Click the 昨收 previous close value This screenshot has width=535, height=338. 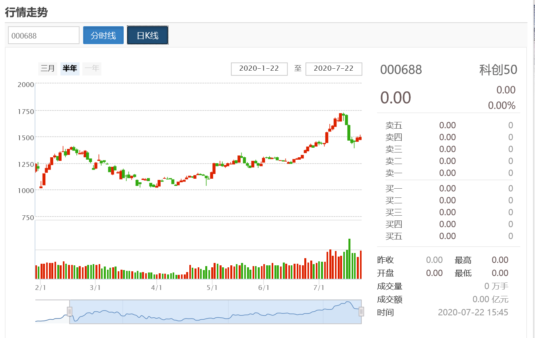pyautogui.click(x=434, y=260)
